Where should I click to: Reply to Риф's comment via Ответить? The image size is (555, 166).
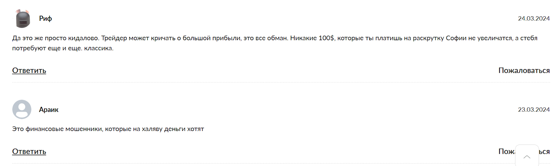point(29,70)
